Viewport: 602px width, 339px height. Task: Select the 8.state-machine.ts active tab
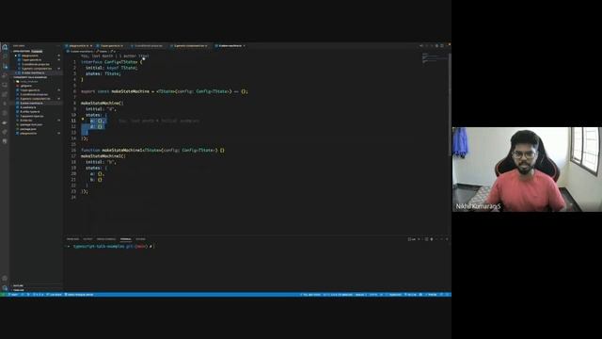[230, 46]
